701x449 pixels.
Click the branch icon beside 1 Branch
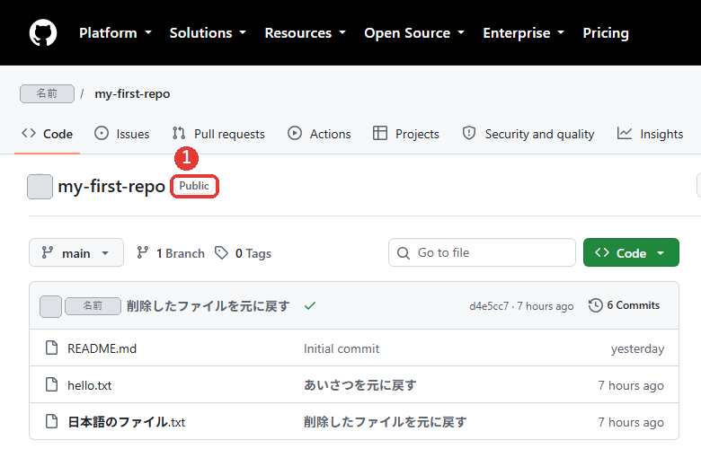[143, 253]
